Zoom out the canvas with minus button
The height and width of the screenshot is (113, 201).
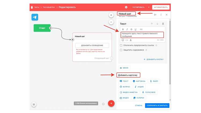111,22
